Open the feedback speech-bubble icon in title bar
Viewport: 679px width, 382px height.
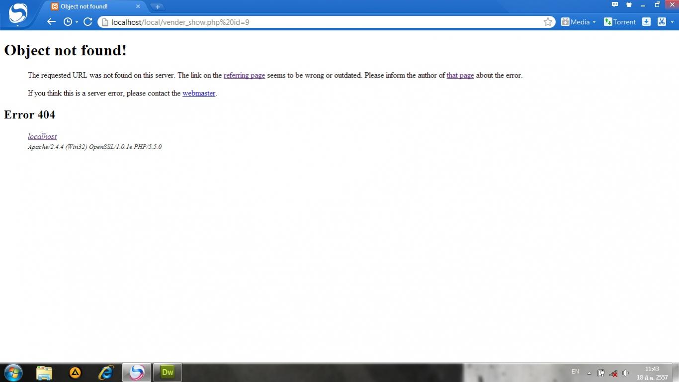point(615,4)
